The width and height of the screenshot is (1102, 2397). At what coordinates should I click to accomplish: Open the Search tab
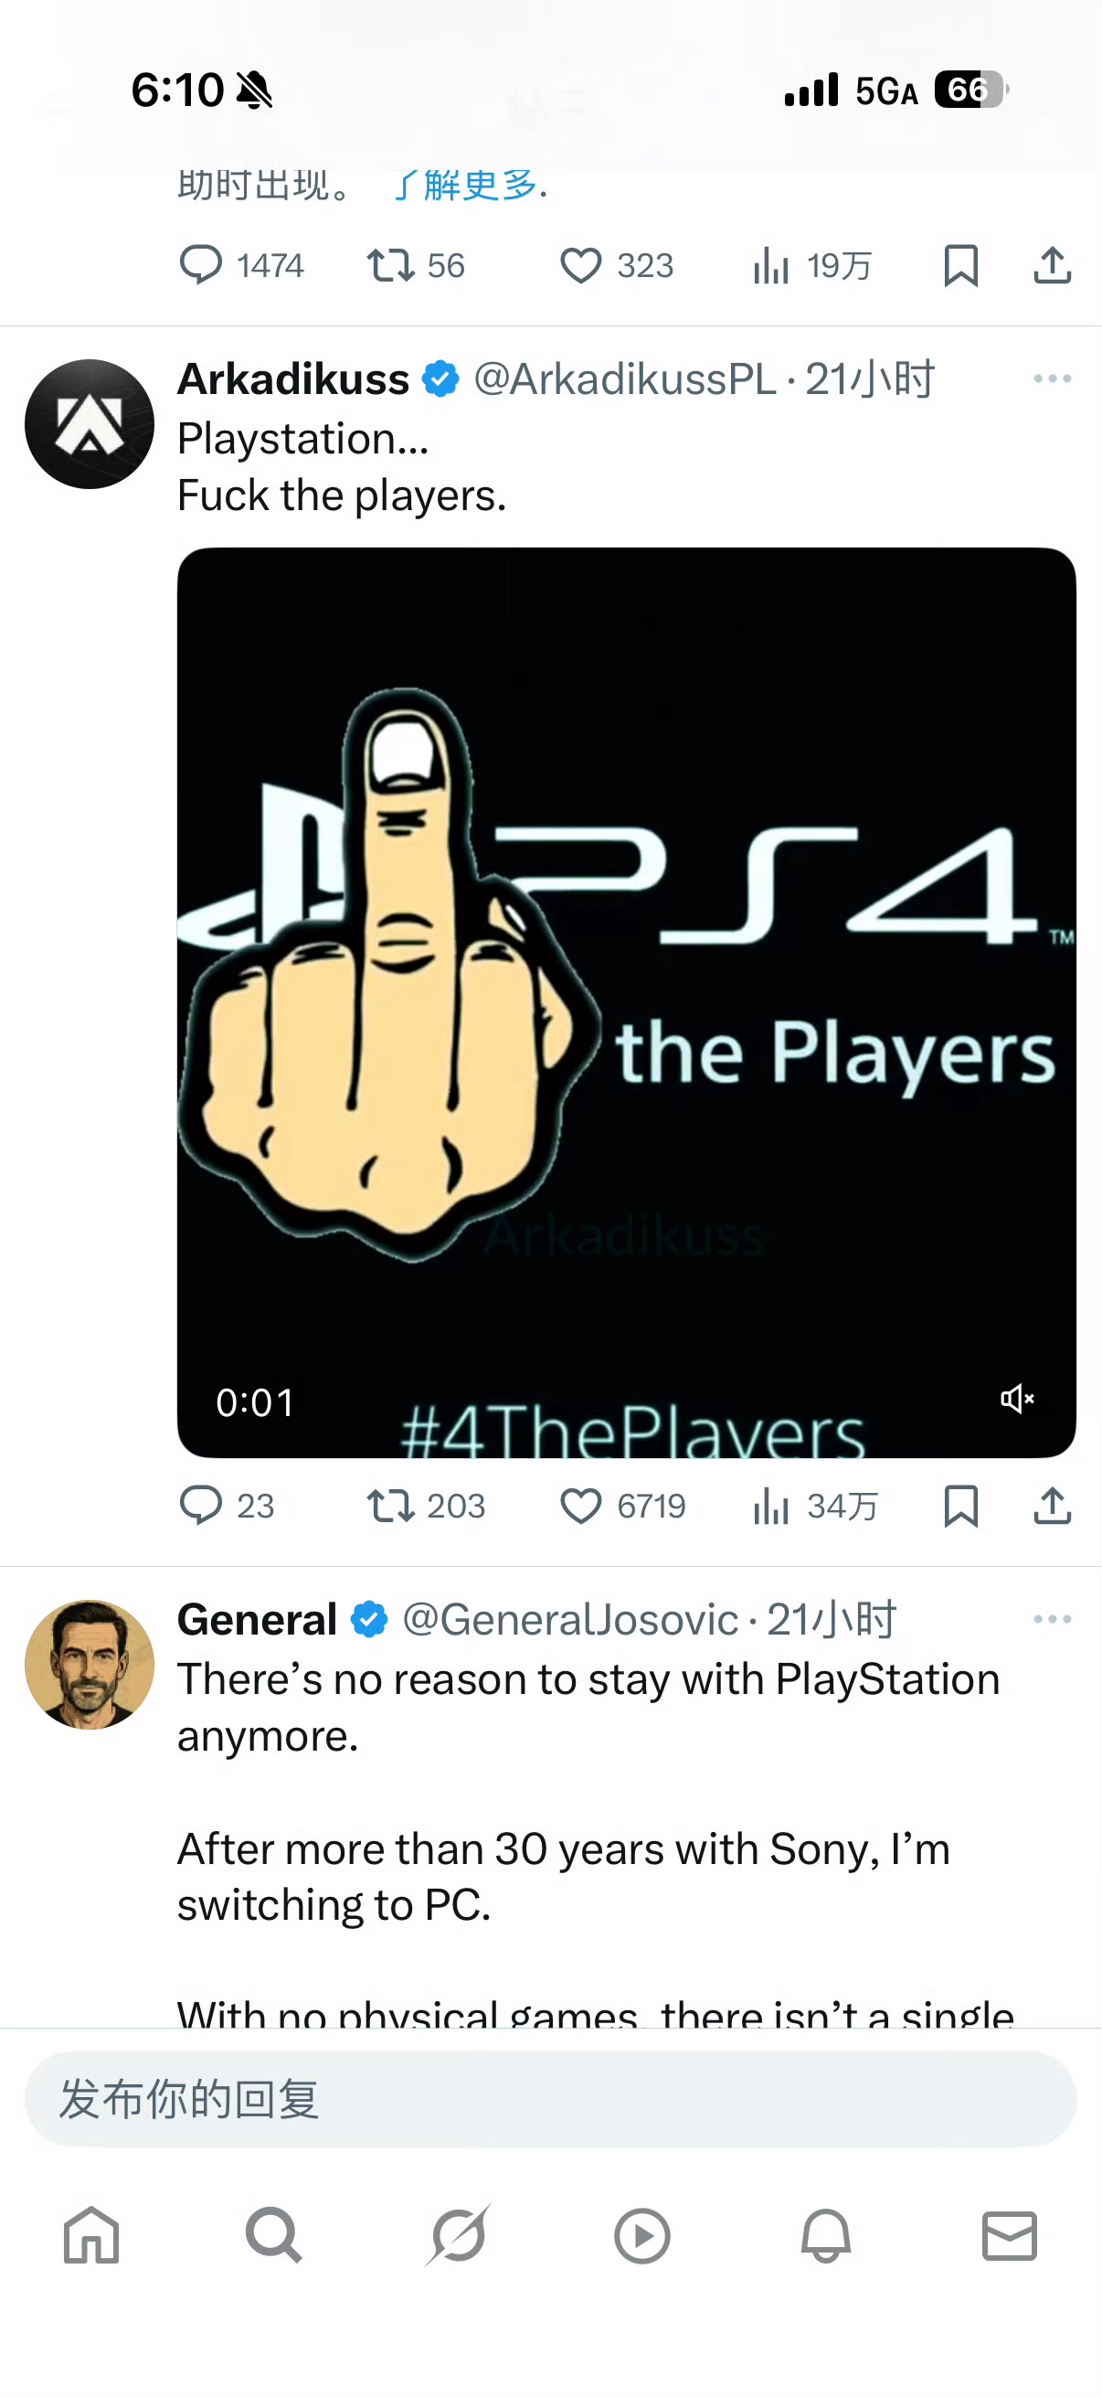pyautogui.click(x=274, y=2234)
